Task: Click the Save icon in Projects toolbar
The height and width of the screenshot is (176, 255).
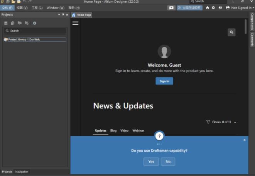Action: point(6,23)
